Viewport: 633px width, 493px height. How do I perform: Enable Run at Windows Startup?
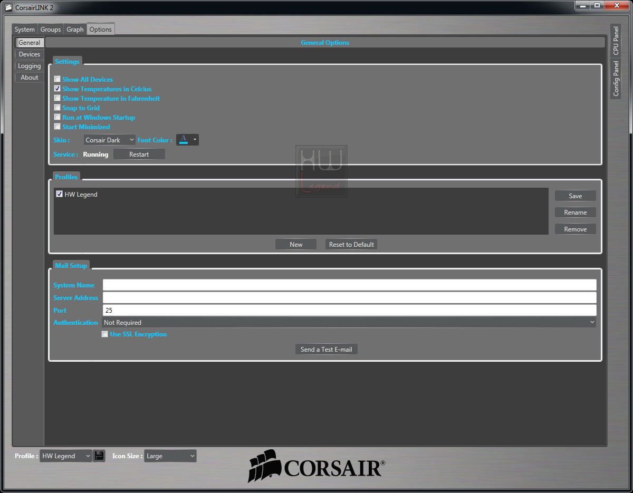57,118
